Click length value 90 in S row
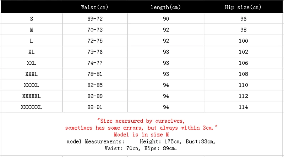284x157 pixels. tap(166, 19)
